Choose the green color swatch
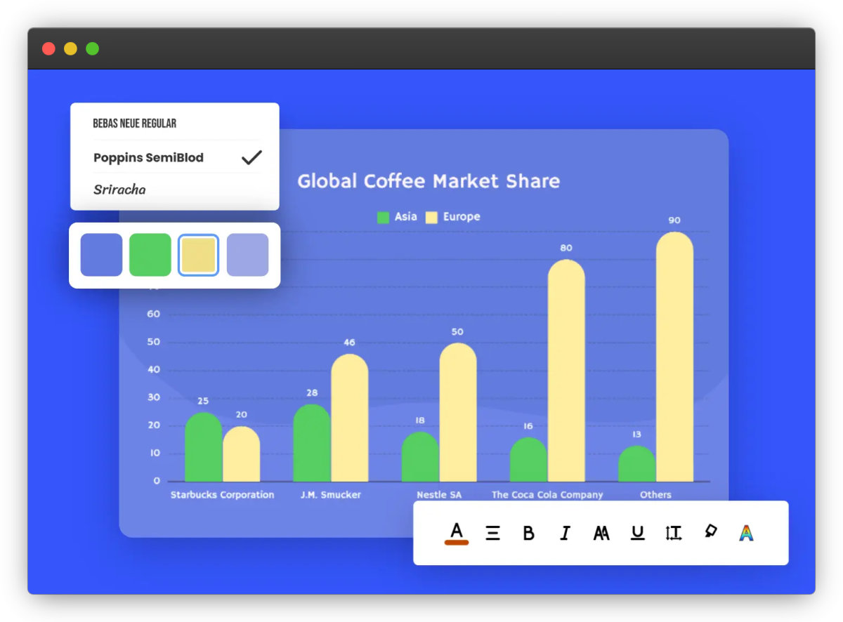Image resolution: width=843 pixels, height=622 pixels. click(150, 255)
